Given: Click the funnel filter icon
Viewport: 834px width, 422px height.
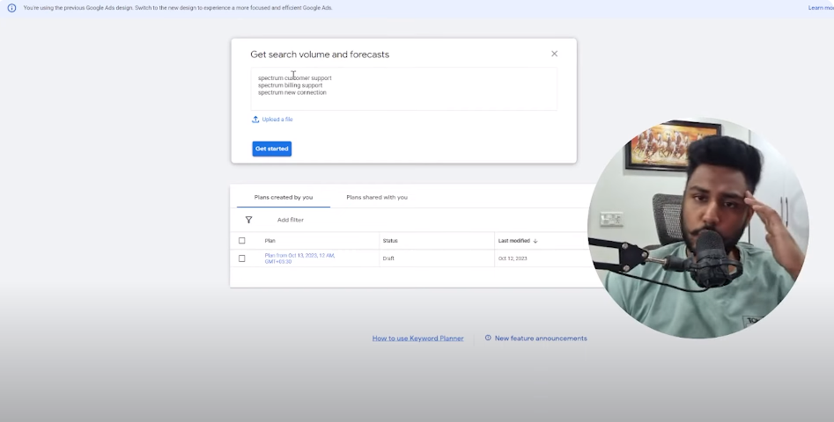Looking at the screenshot, I should pyautogui.click(x=248, y=220).
